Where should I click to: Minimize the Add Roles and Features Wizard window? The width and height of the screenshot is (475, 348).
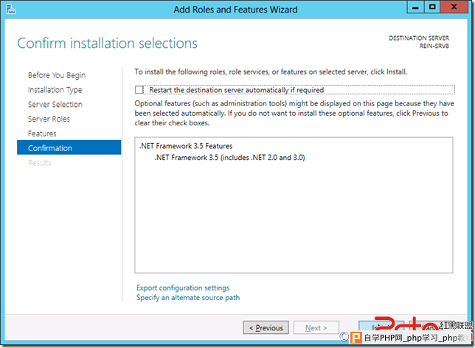[415, 7]
